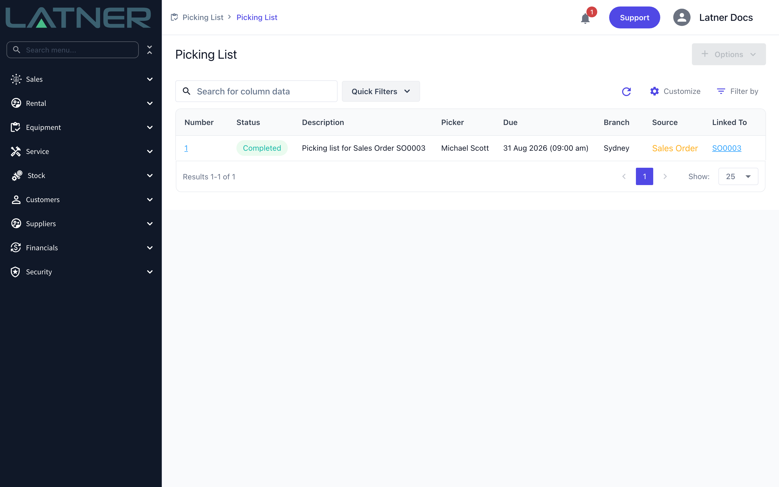This screenshot has width=779, height=487.
Task: Expand the Service menu chevron
Action: click(x=150, y=152)
